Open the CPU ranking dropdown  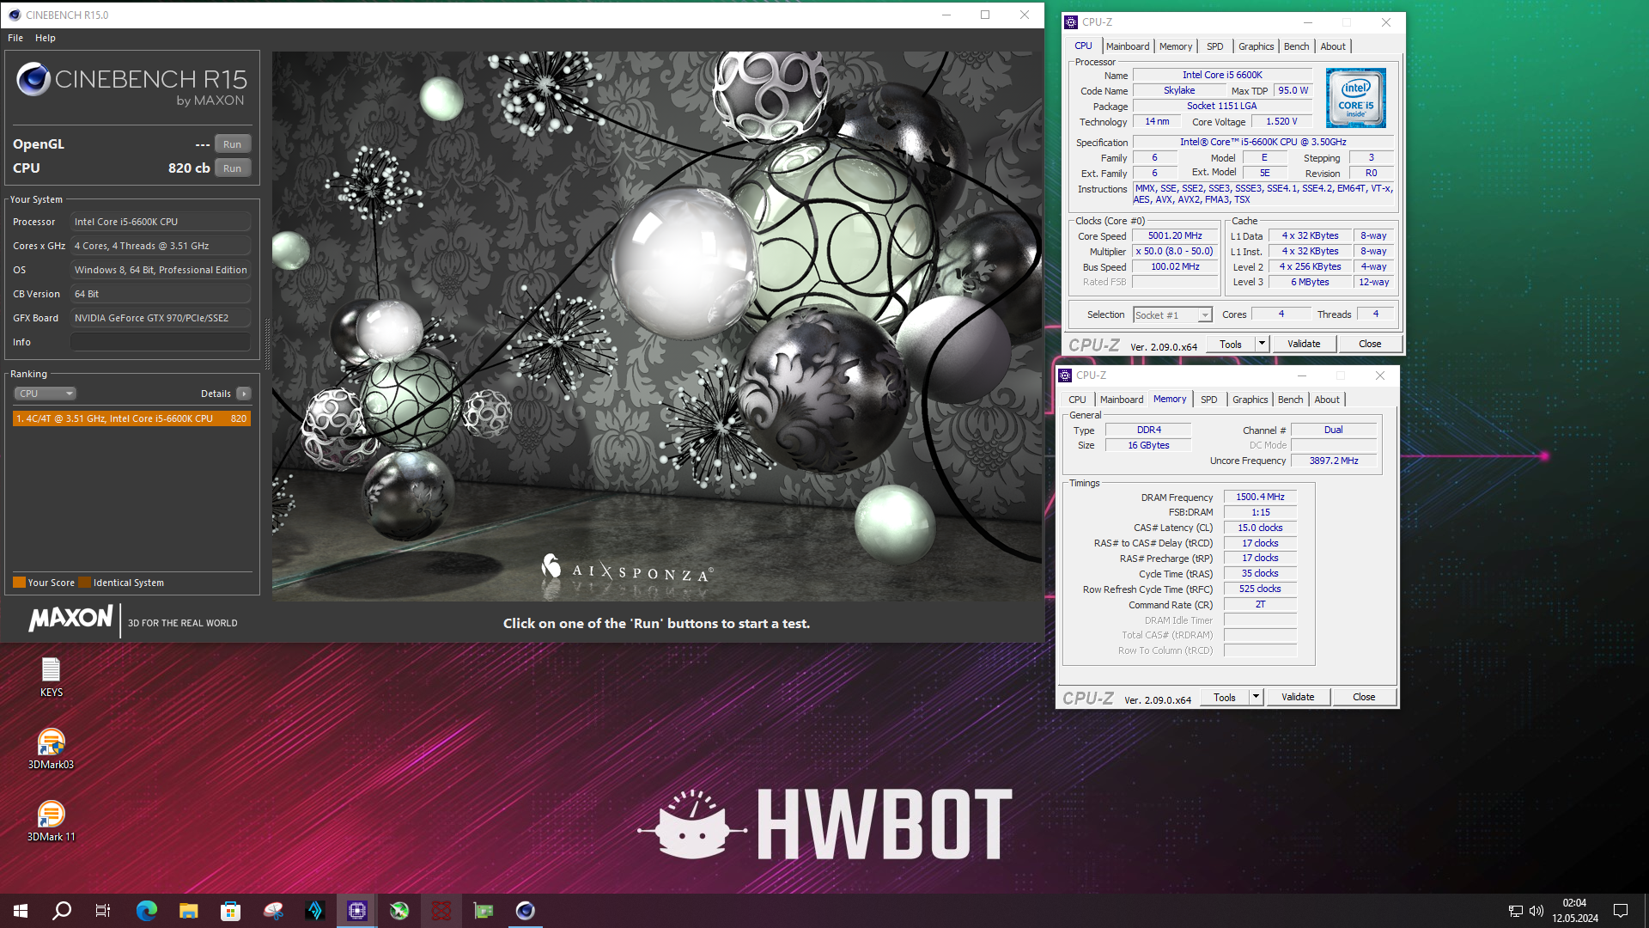coord(46,394)
